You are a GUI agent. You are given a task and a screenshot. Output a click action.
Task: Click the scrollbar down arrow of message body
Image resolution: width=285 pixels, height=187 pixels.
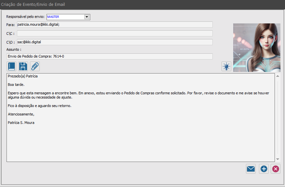(x=278, y=159)
